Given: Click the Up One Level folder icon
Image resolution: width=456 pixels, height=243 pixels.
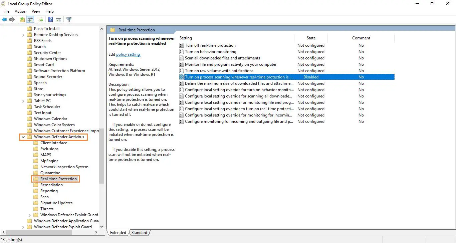Looking at the screenshot, I should (22, 20).
